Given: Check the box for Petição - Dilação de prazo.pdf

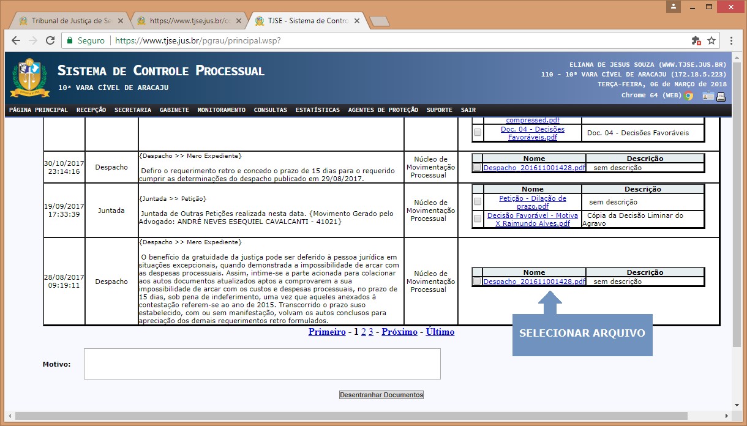Looking at the screenshot, I should 478,201.
